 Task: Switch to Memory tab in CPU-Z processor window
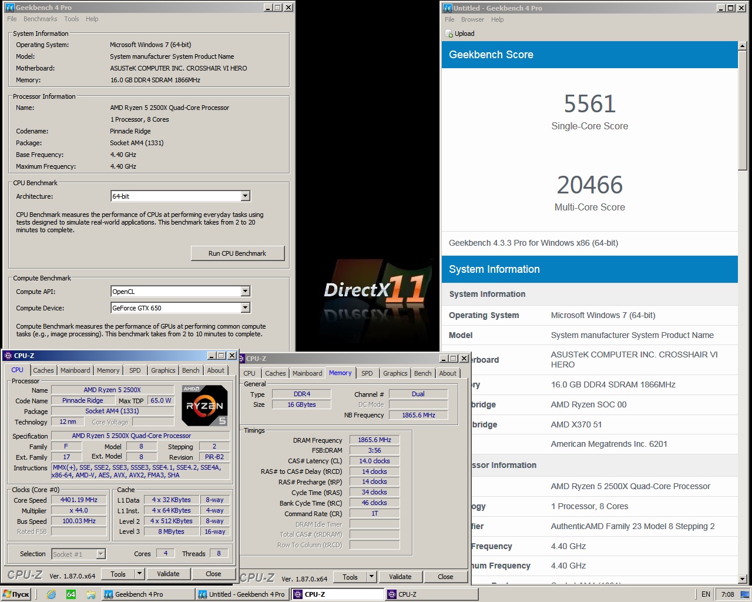(x=108, y=370)
